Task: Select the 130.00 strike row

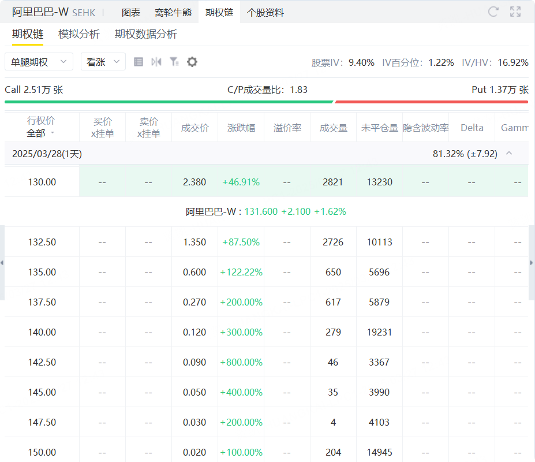Action: (266, 182)
